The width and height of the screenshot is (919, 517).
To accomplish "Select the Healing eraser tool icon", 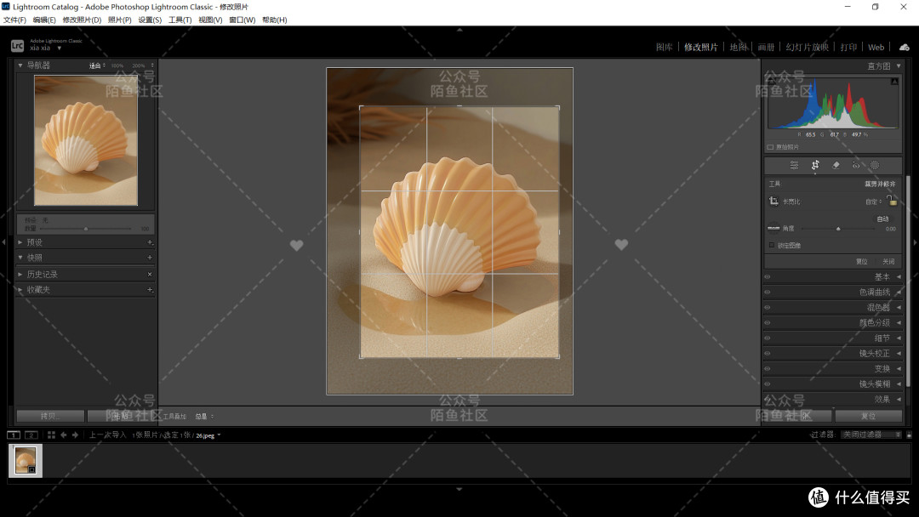I will click(836, 165).
